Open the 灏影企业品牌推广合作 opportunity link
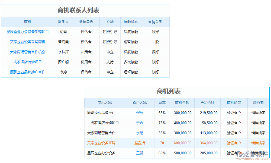 coord(28,72)
